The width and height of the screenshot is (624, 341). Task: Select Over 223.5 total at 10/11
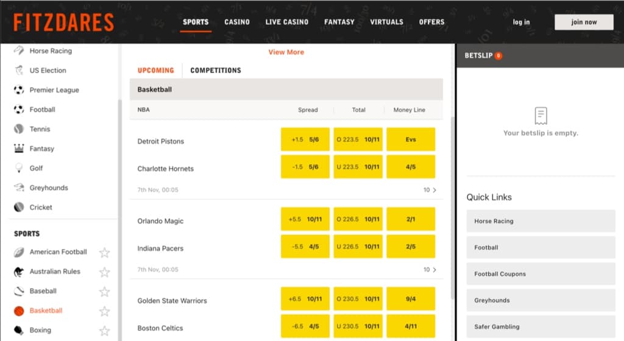click(358, 139)
